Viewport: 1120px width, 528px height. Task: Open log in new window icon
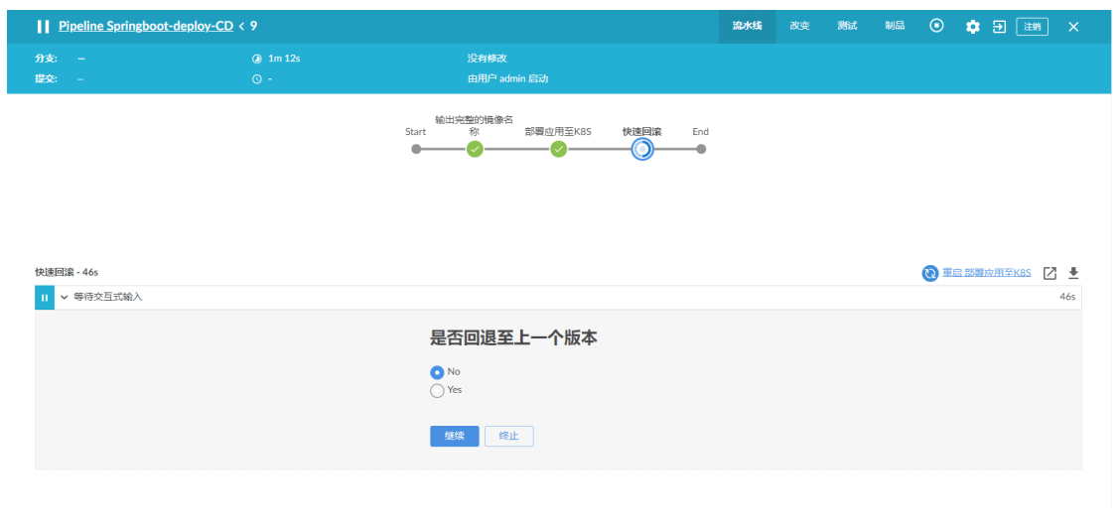pos(1050,274)
